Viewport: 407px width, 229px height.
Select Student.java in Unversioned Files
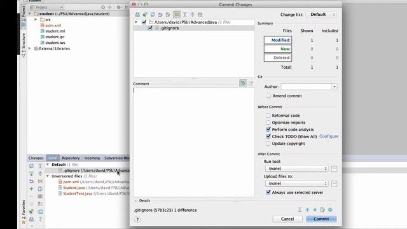(74, 188)
